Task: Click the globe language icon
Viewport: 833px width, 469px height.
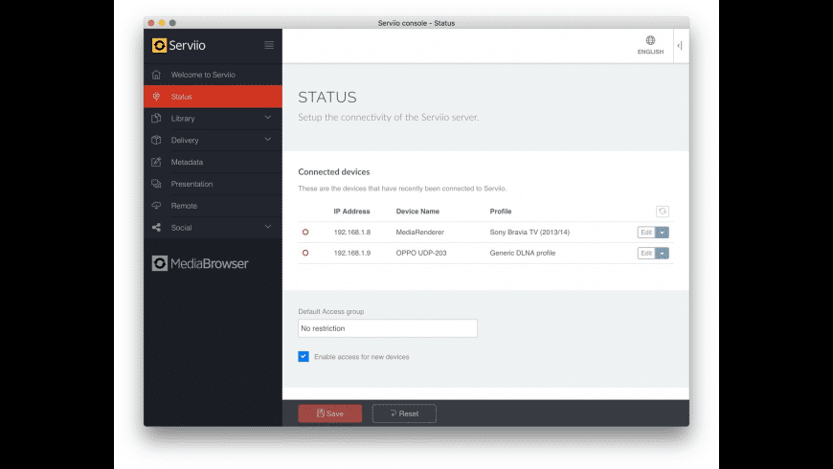Action: [x=650, y=40]
